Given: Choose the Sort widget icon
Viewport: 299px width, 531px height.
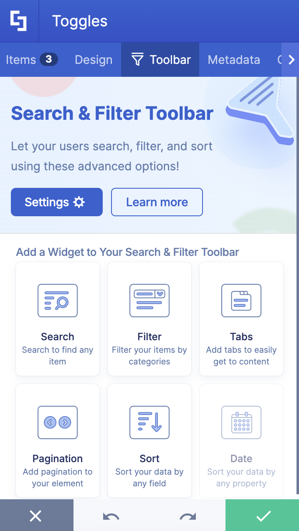Looking at the screenshot, I should pos(149,422).
